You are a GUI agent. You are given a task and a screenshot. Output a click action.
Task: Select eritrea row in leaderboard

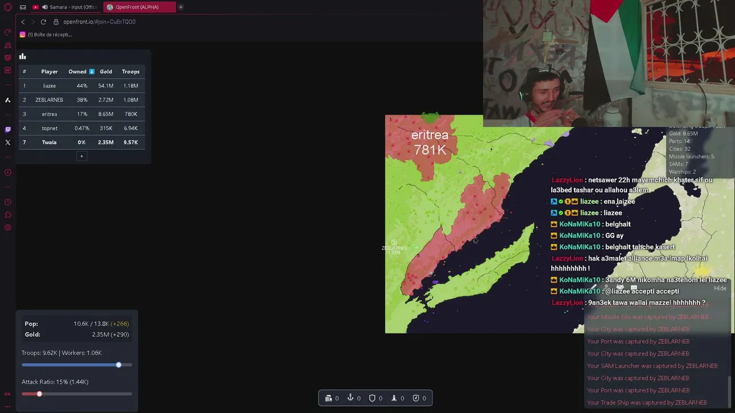[82, 114]
